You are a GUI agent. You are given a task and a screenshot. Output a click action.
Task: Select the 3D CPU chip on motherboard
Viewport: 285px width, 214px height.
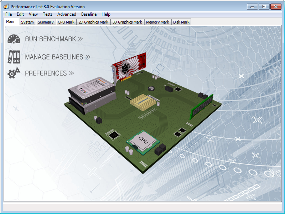143,142
